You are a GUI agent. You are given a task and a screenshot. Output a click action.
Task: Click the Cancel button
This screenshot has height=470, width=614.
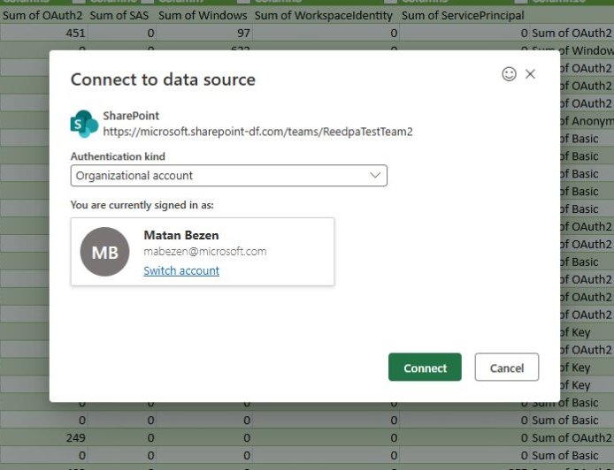tap(507, 368)
